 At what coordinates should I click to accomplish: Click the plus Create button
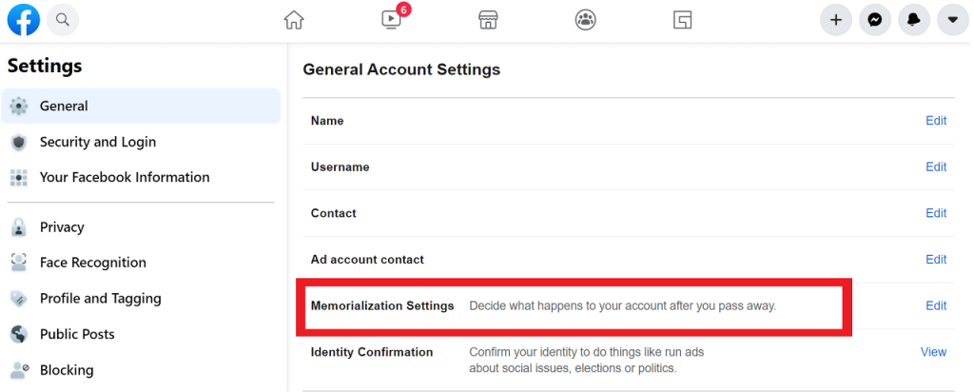point(836,21)
